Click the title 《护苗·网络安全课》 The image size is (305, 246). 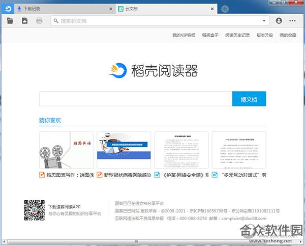[x=185, y=175]
